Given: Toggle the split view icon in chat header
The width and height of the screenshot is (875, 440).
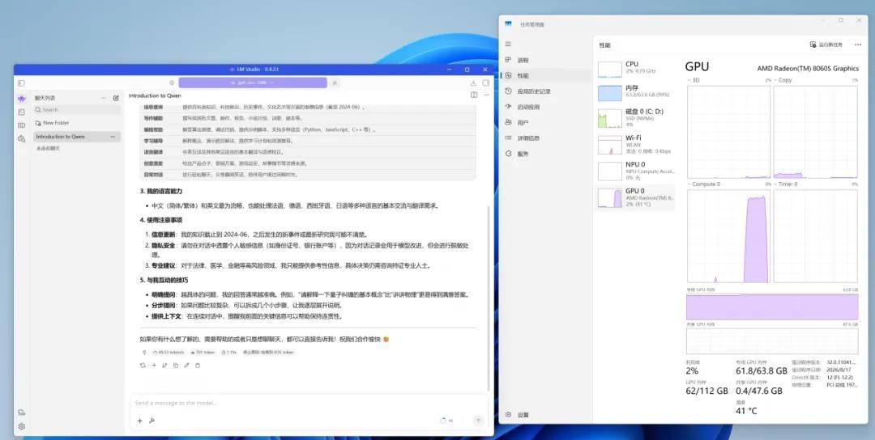Looking at the screenshot, I should pos(474,95).
